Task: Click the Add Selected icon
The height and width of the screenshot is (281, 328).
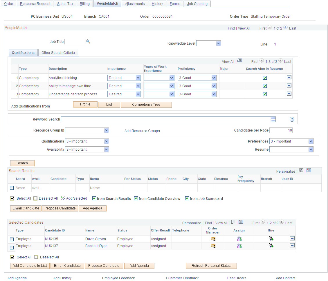Action: (x=62, y=198)
